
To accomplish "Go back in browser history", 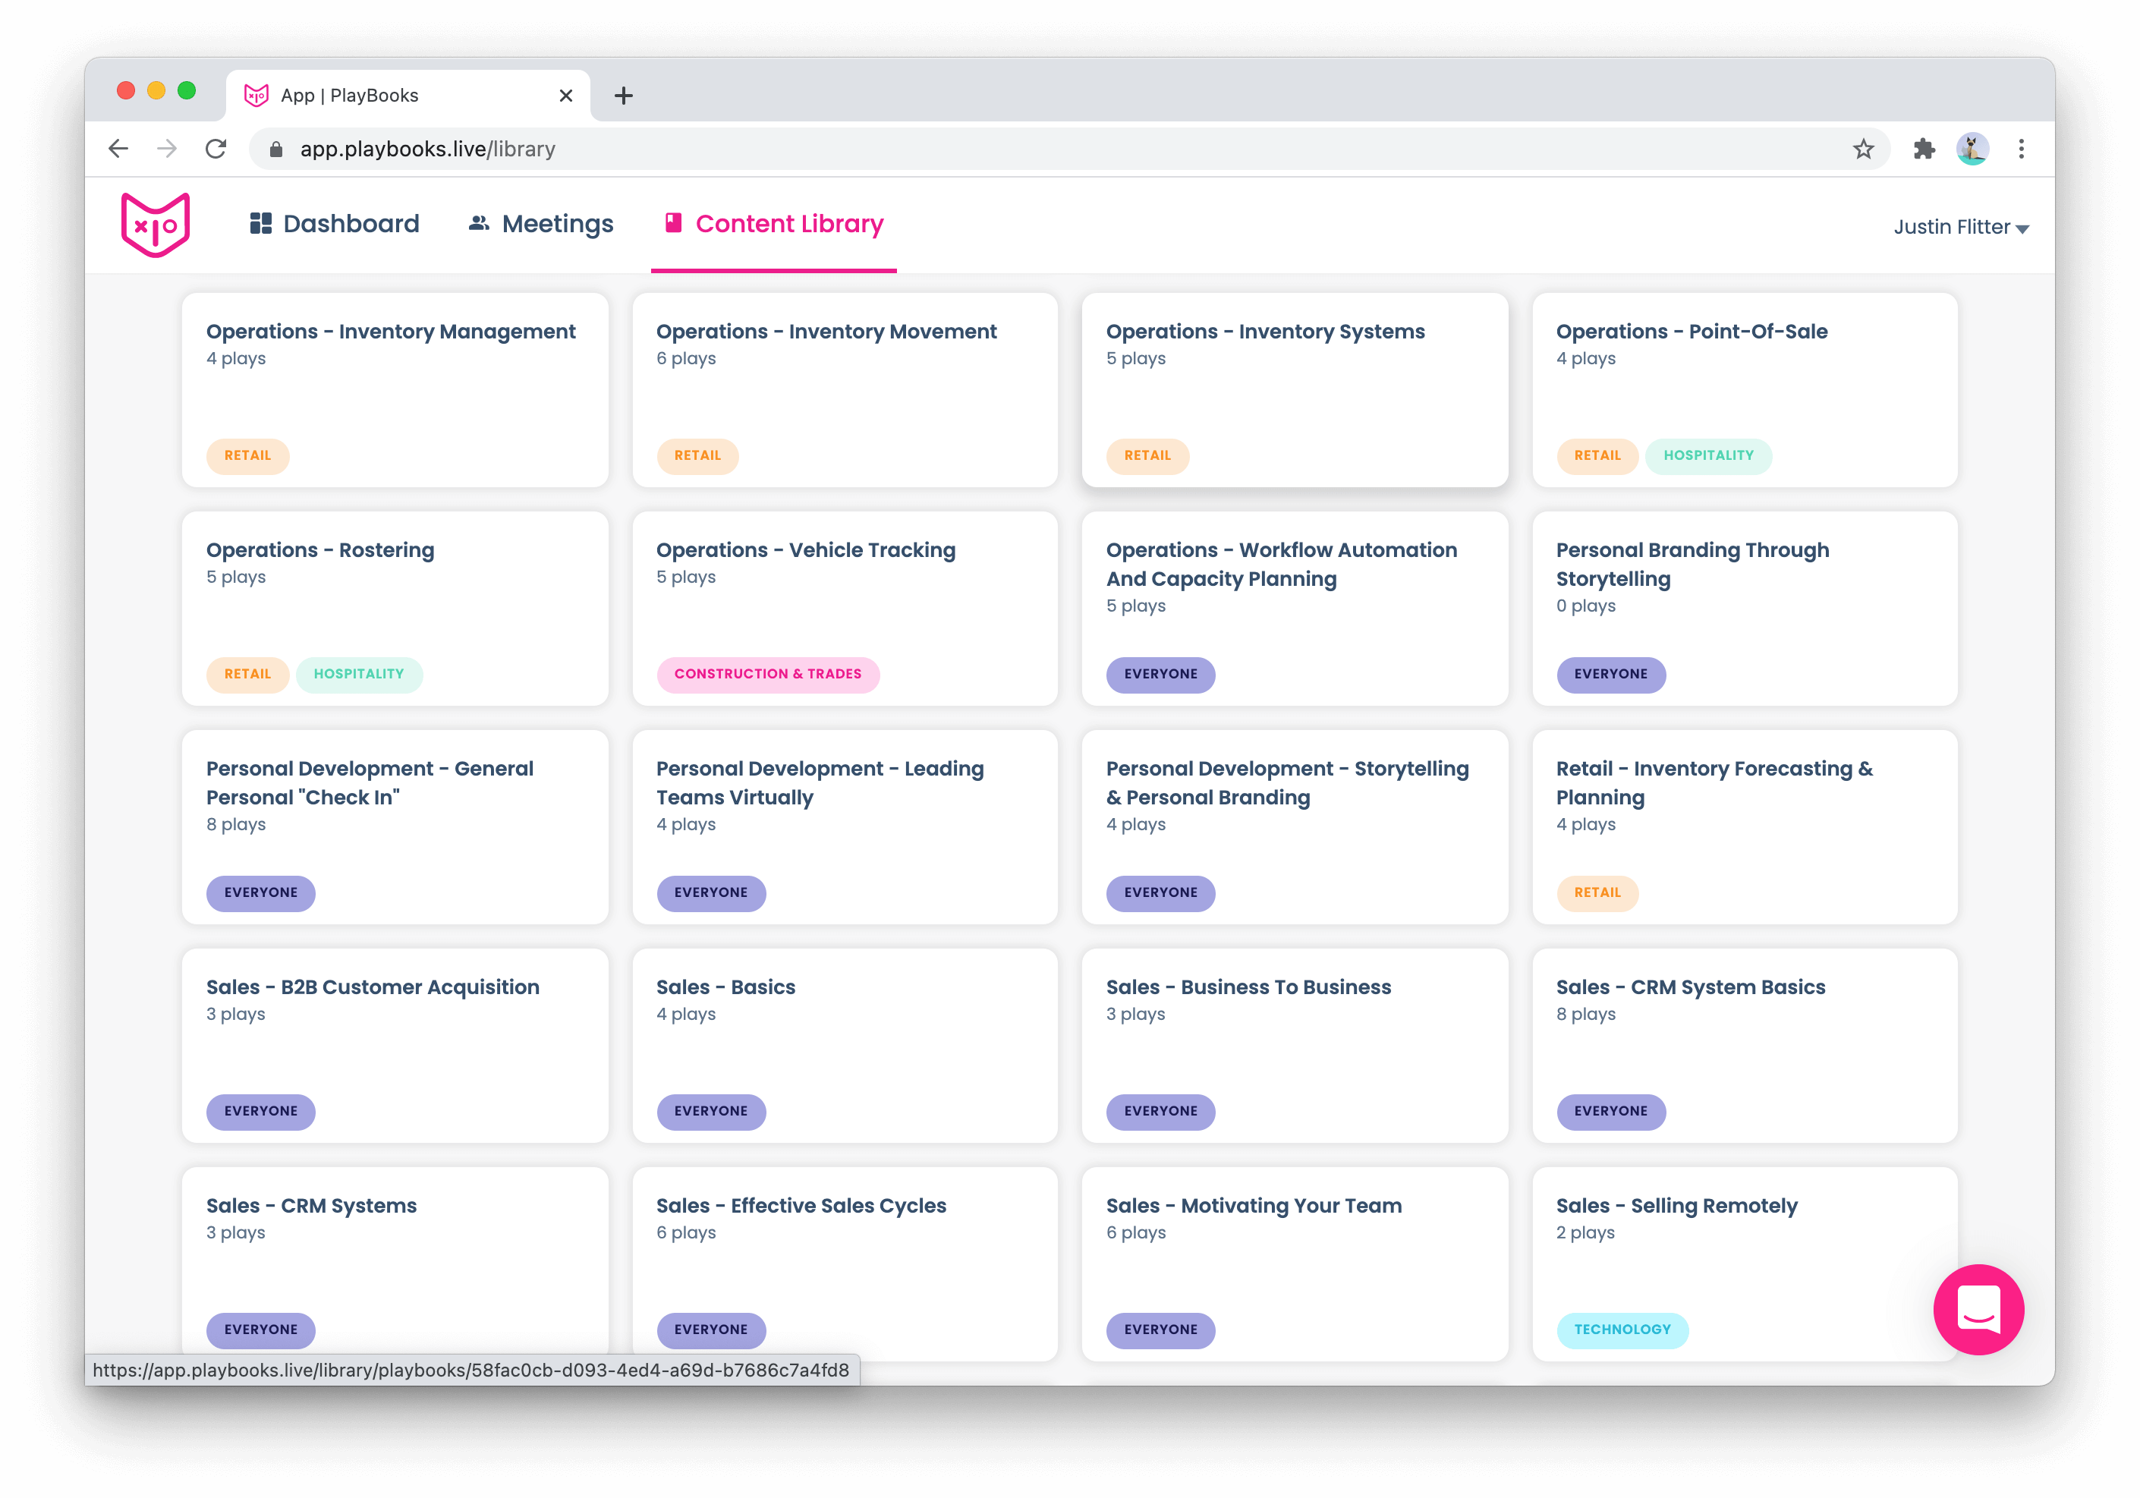I will (118, 149).
